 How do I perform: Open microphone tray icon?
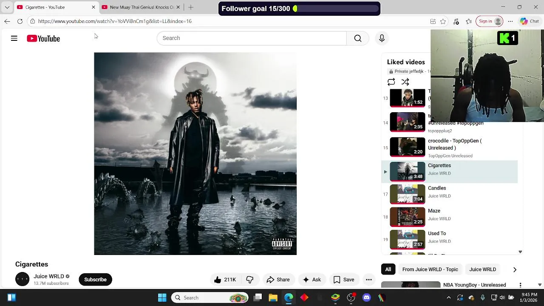pos(483,298)
